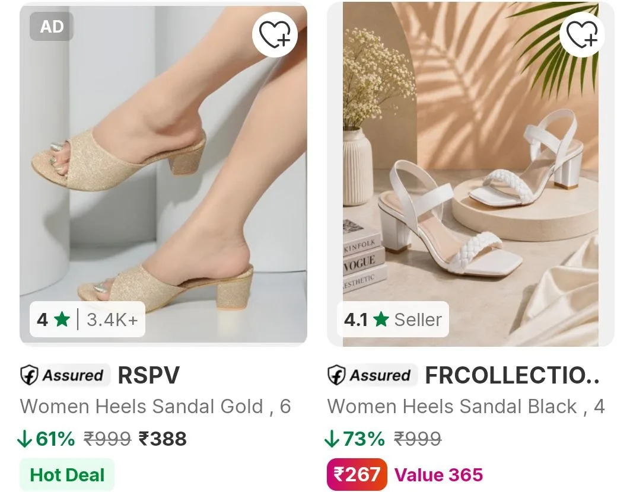Open the gold heels product image

click(x=164, y=174)
